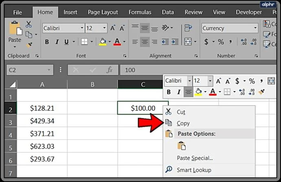Viewport: 281px width, 182px height.
Task: Expand the ribbon font size dropdown showing 12
Action: point(104,28)
